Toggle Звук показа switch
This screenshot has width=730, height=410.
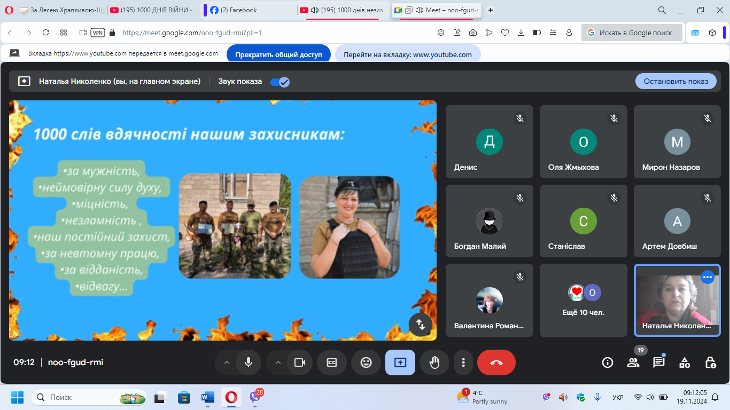(280, 82)
